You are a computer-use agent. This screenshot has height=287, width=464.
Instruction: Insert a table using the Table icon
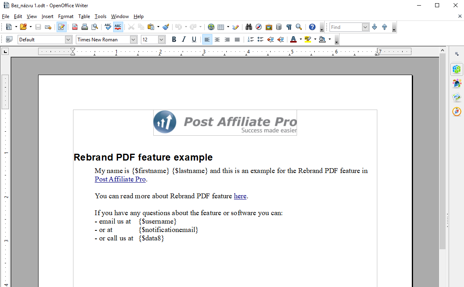pos(221,27)
